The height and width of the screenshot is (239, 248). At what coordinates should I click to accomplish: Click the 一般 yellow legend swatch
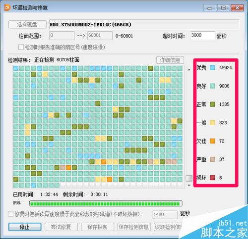pyautogui.click(x=212, y=123)
